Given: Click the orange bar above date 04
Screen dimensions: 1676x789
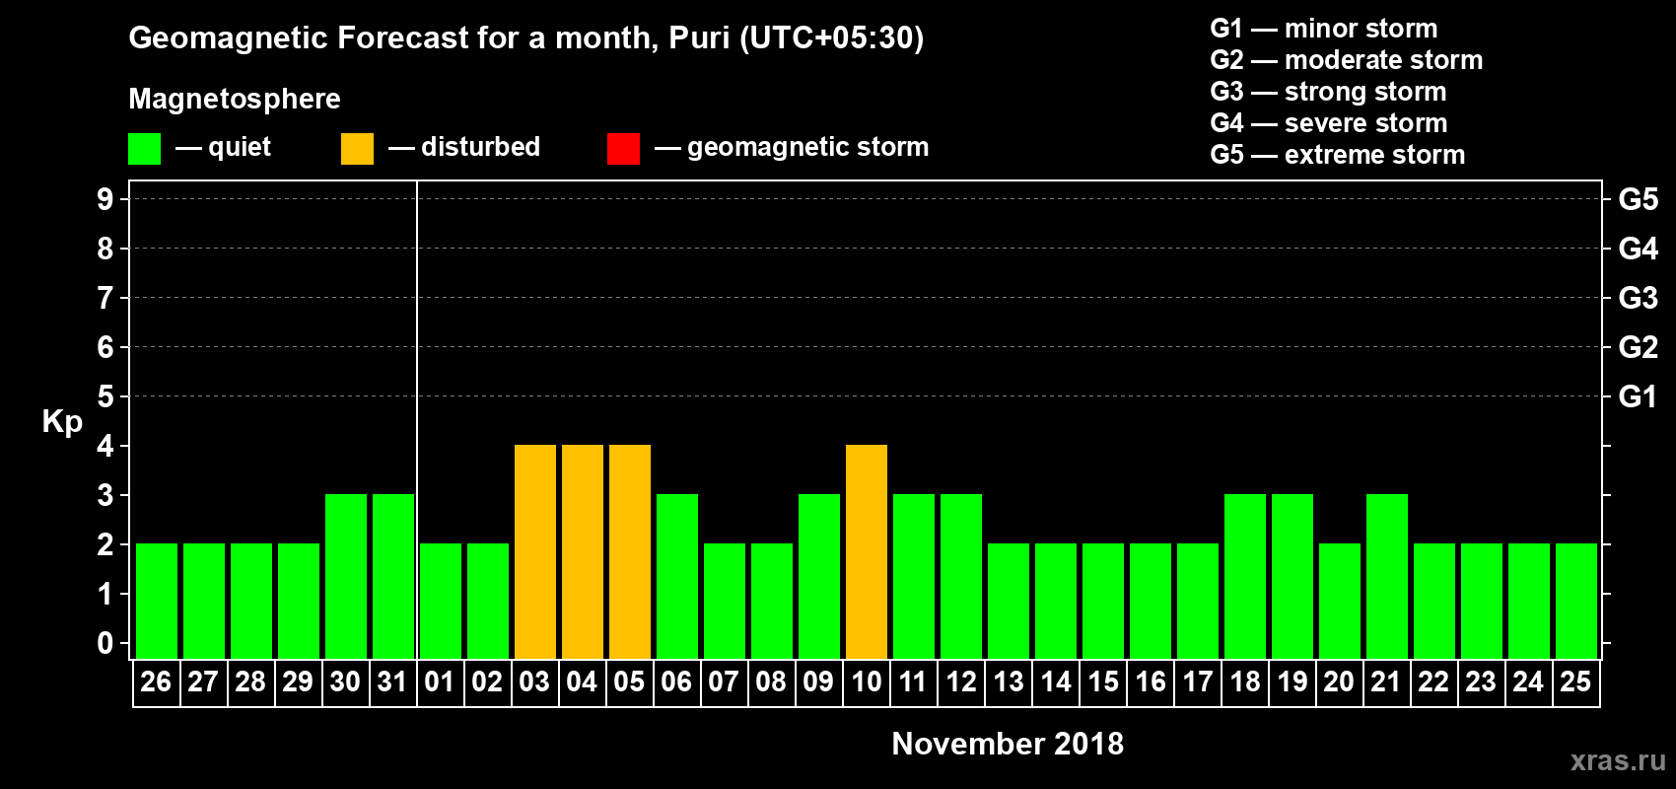Looking at the screenshot, I should point(583,551).
